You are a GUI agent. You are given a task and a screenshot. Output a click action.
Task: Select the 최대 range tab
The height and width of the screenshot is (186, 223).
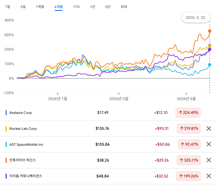[124, 7]
